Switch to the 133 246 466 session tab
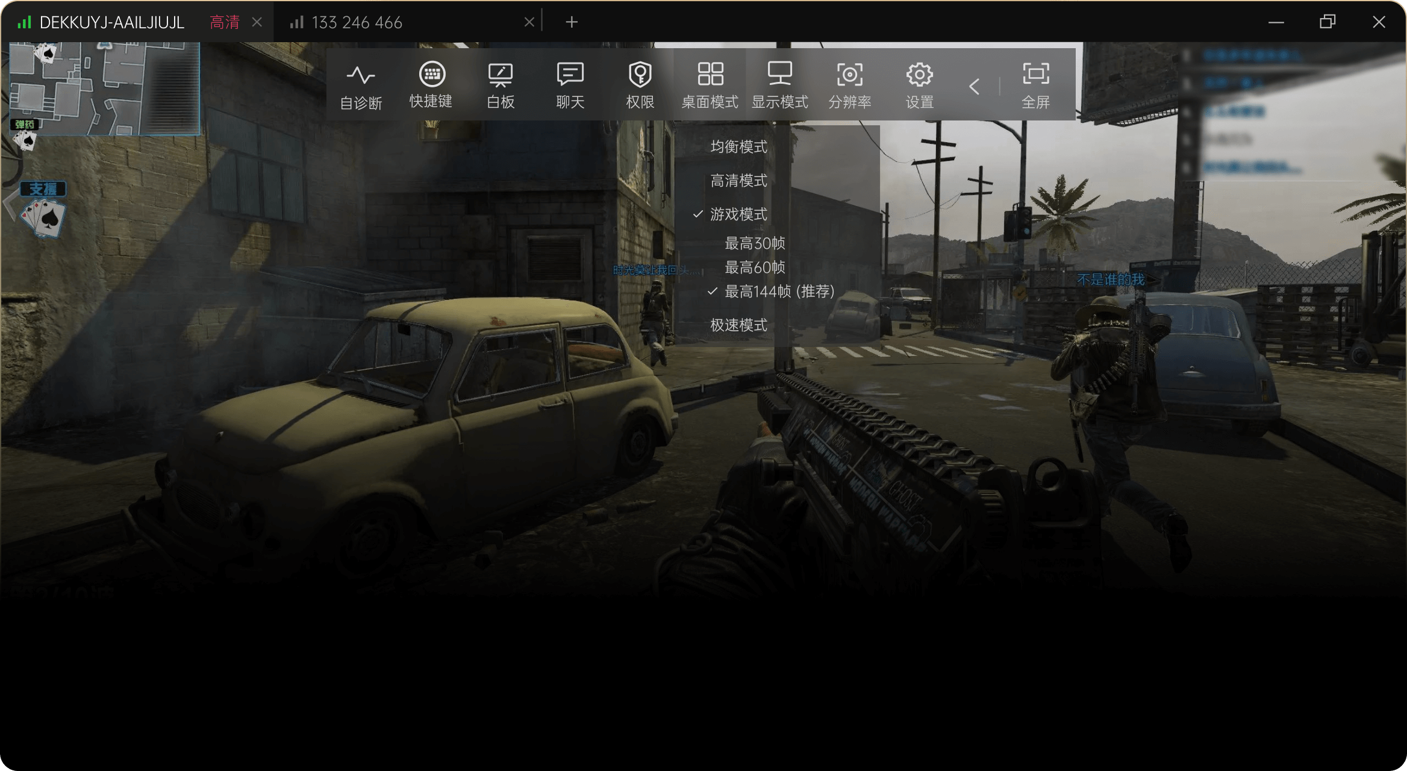 [x=357, y=22]
